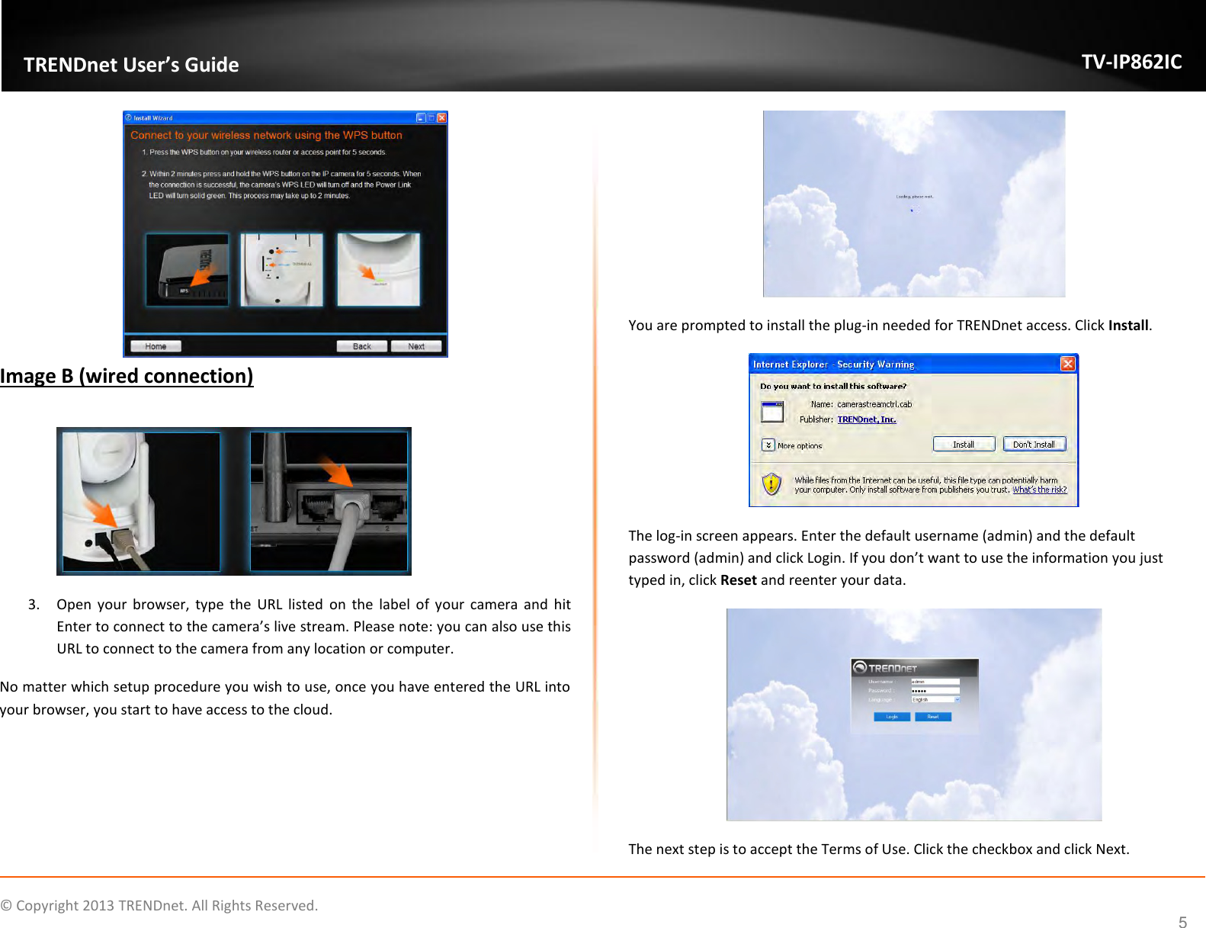Image resolution: width=1206 pixels, height=928 pixels.
Task: Click the copyright 2013 TRENDnet footer text
Action: coord(159,905)
